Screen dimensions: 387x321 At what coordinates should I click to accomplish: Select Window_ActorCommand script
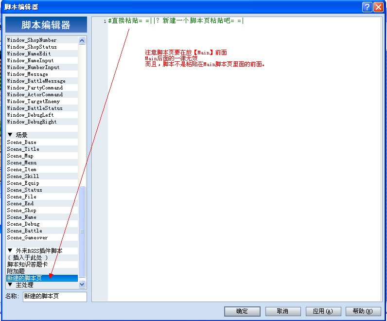point(42,94)
